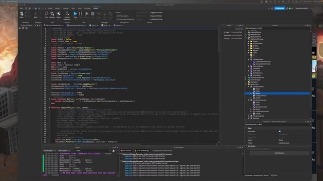323x181 pixels.
Task: Open the Select dropdown arrow
Action: [59, 19]
